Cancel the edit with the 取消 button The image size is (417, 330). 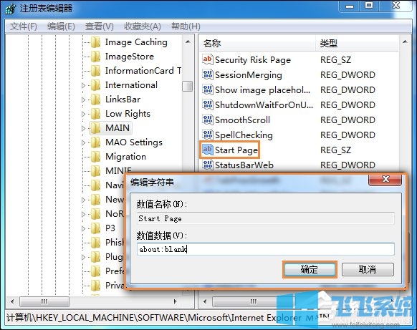pyautogui.click(x=368, y=270)
